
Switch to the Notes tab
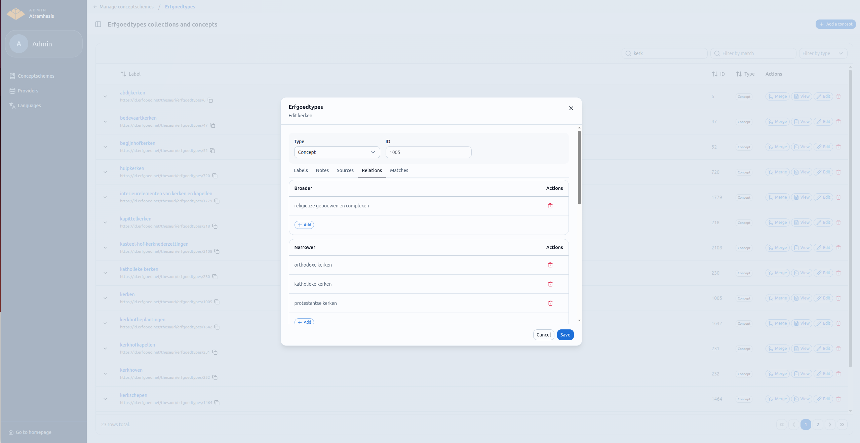coord(322,170)
